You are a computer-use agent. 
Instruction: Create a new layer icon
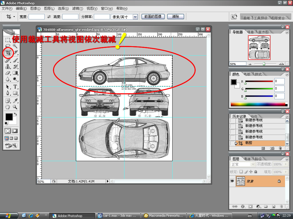(273, 206)
